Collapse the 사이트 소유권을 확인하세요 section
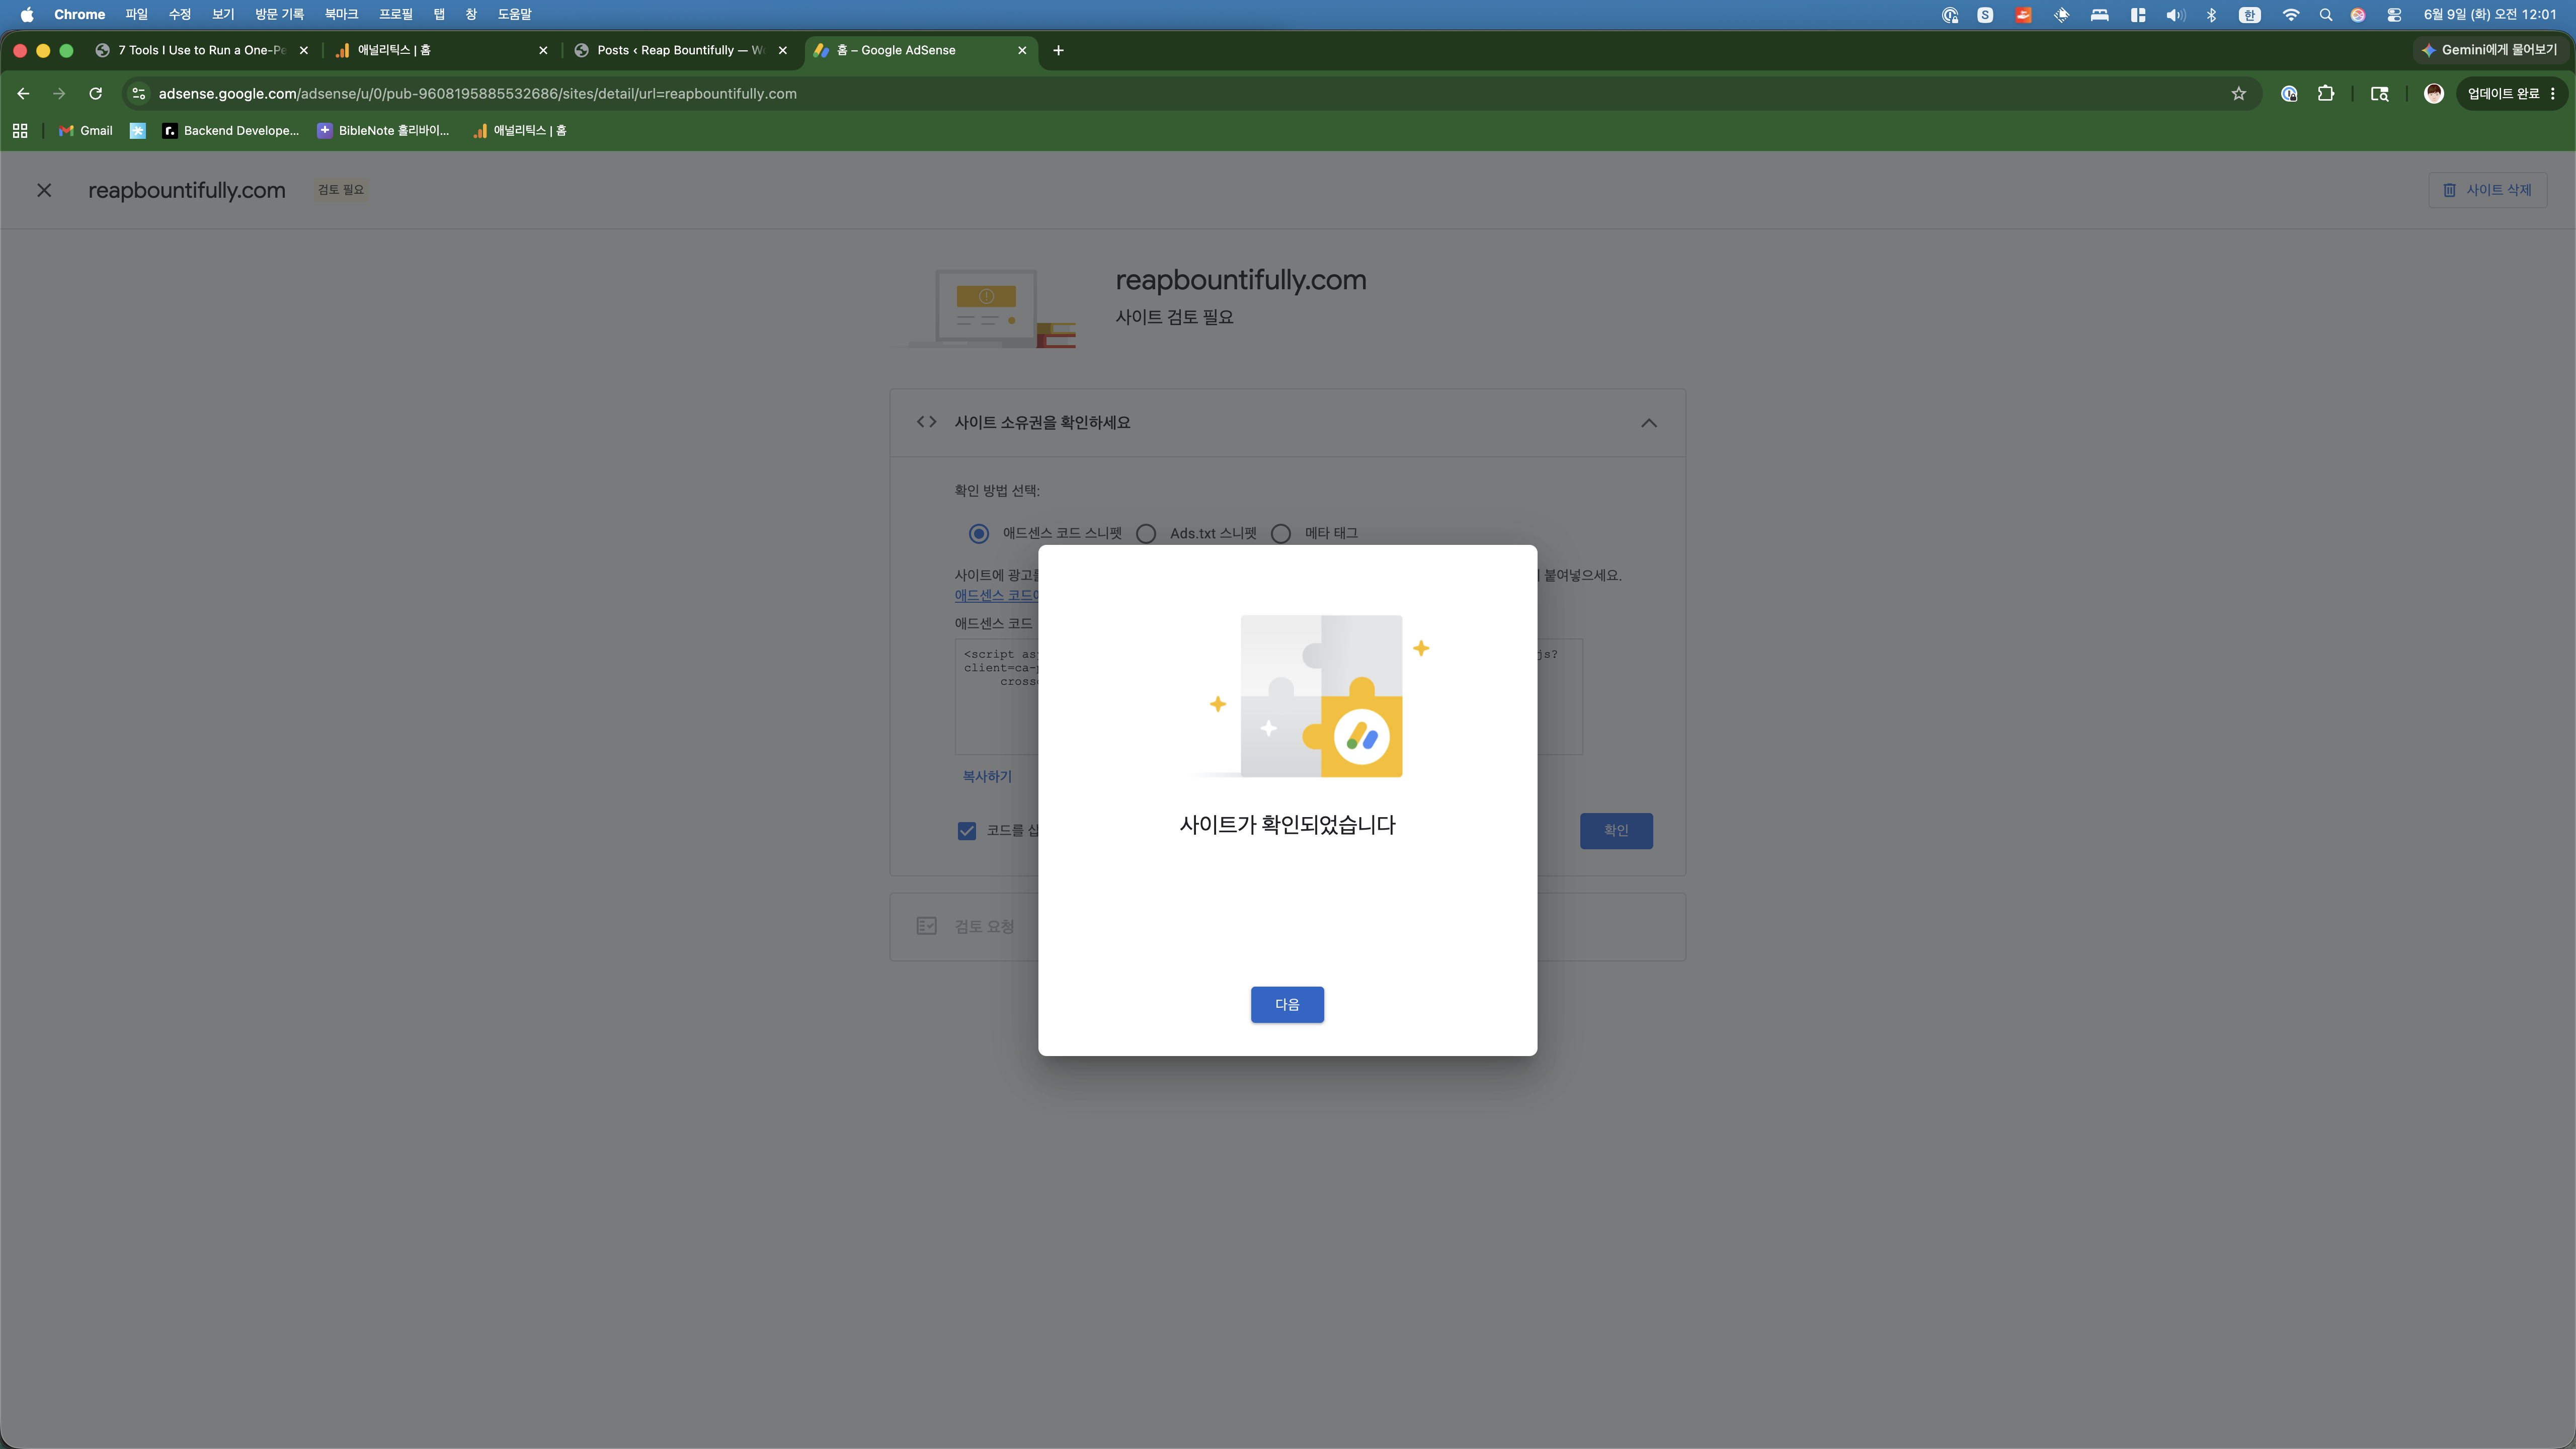This screenshot has height=1449, width=2576. click(x=1649, y=423)
